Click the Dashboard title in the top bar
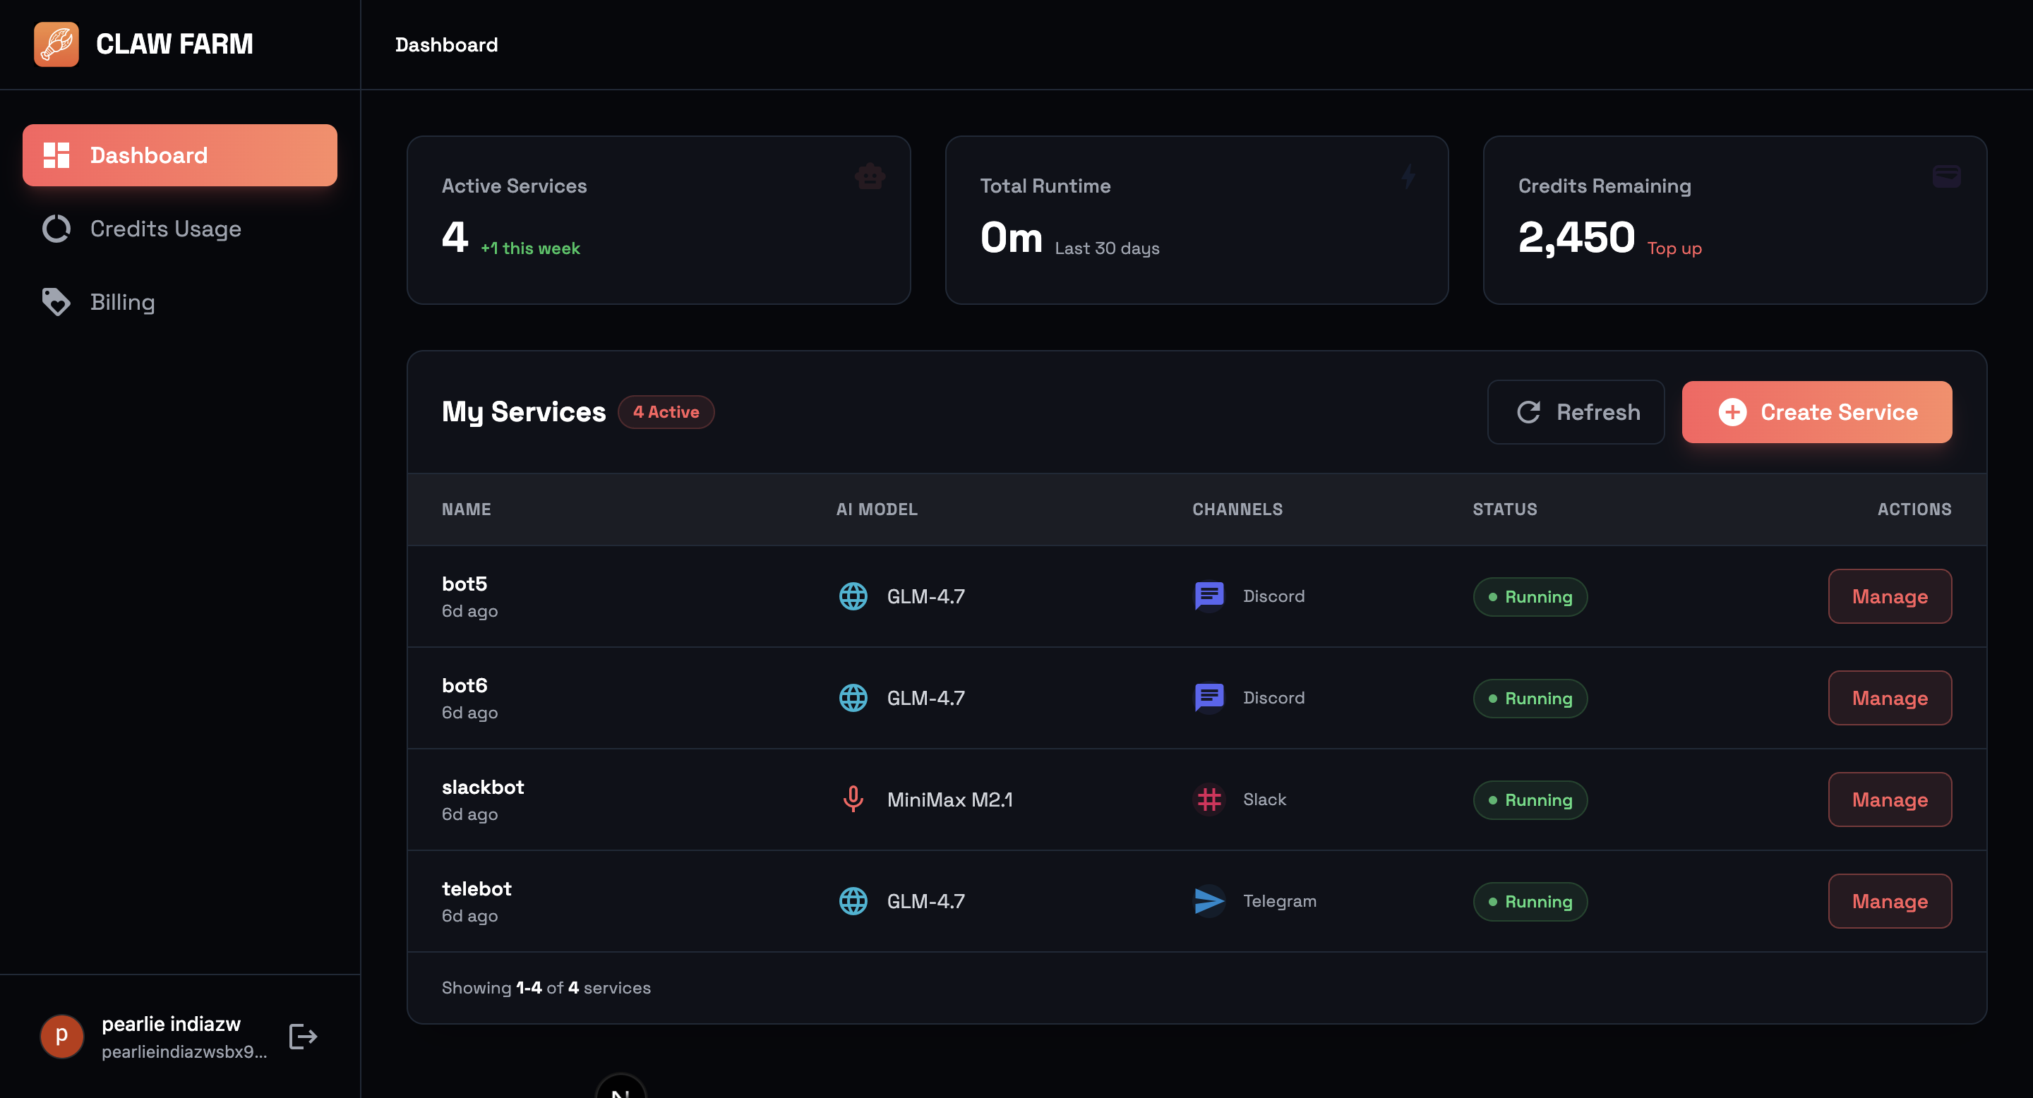 click(447, 45)
